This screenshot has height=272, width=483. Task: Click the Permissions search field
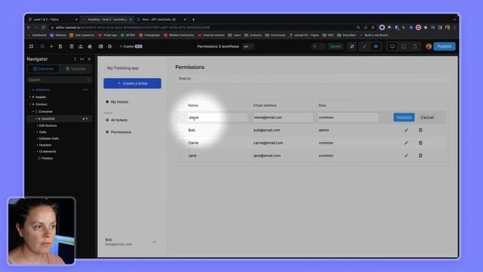pos(312,79)
